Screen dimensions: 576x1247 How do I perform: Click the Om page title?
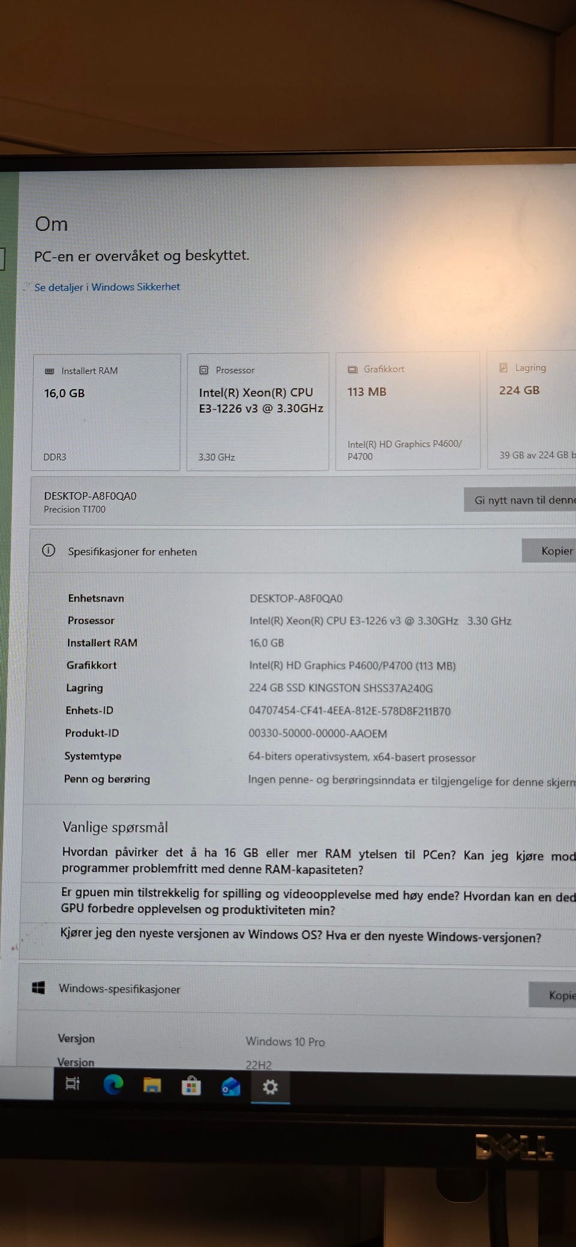coord(52,224)
